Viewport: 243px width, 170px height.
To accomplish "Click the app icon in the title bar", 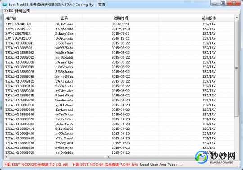I will [x=5, y=4].
